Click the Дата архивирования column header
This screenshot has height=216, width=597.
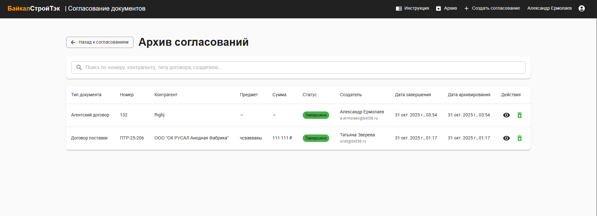[x=469, y=95]
